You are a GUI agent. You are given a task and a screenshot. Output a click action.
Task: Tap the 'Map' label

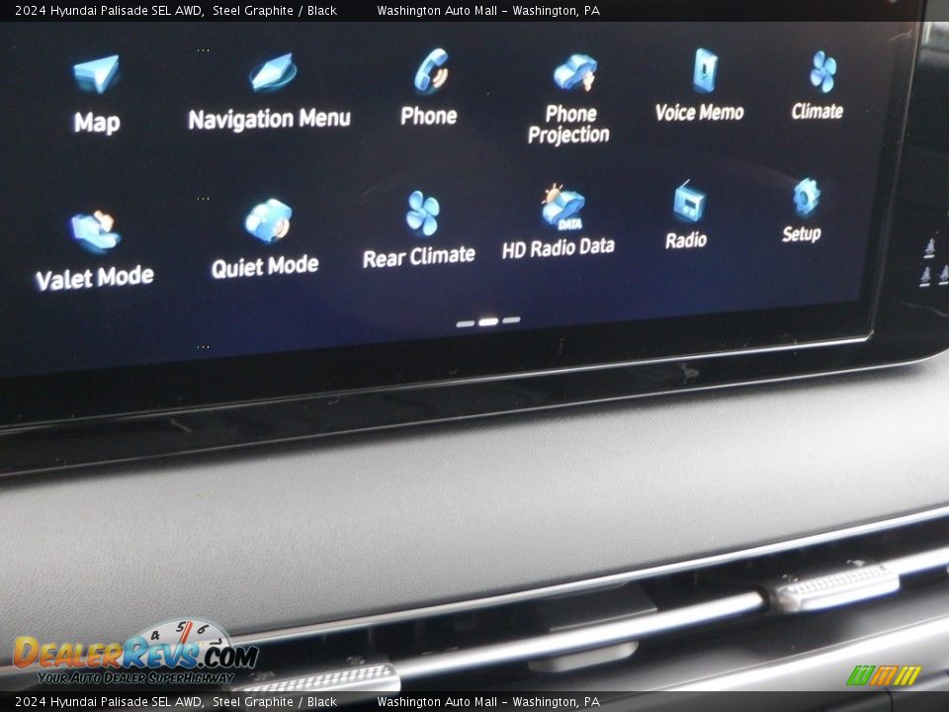[97, 123]
